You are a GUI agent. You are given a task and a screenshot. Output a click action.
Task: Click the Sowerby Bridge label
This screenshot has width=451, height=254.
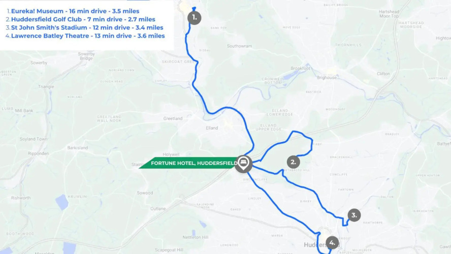[x=86, y=56]
